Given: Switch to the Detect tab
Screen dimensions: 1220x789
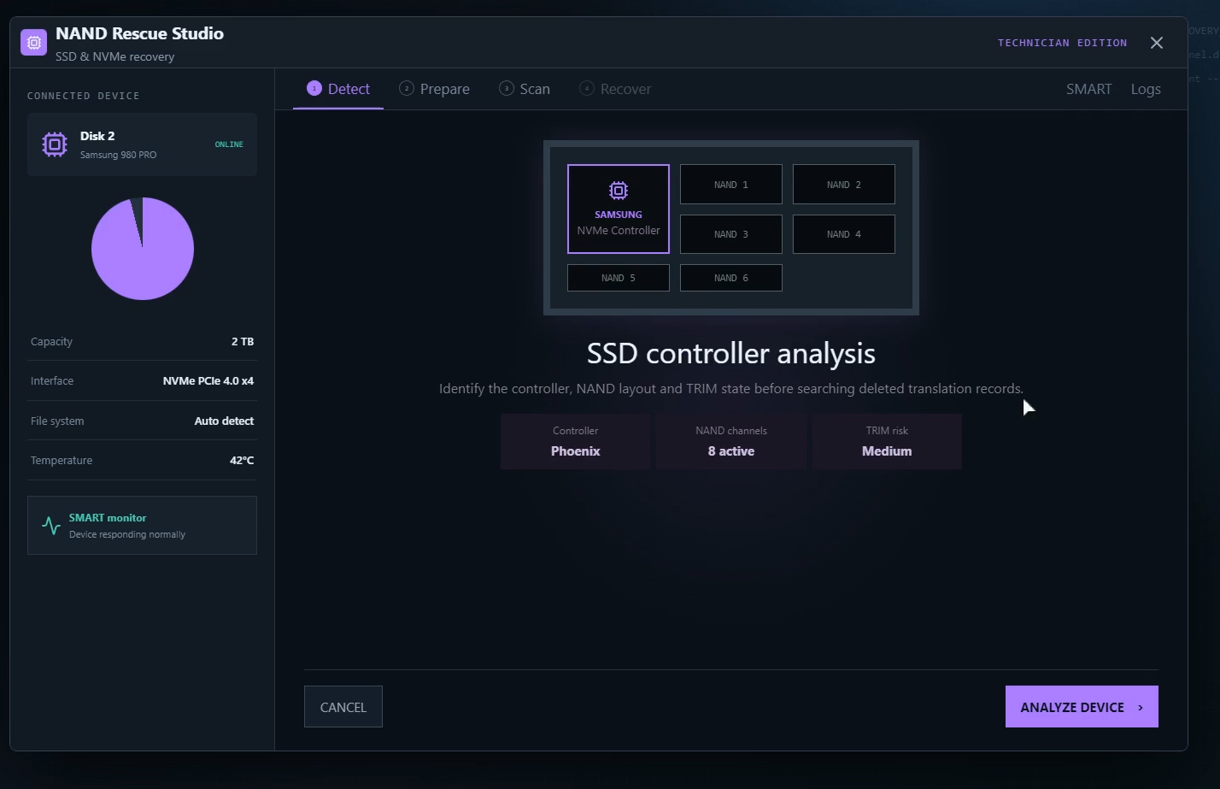Looking at the screenshot, I should pyautogui.click(x=338, y=89).
